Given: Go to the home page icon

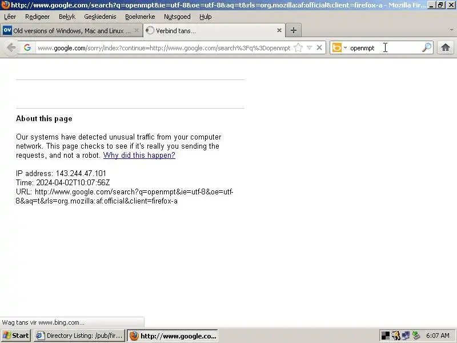Looking at the screenshot, I should [446, 47].
